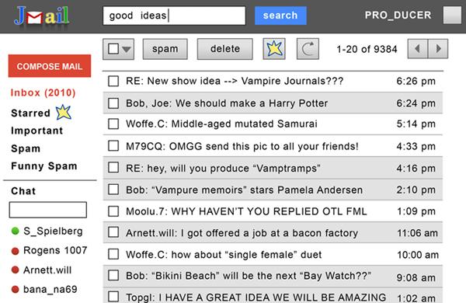
Task: Go to previous page of emails
Action: pyautogui.click(x=418, y=49)
